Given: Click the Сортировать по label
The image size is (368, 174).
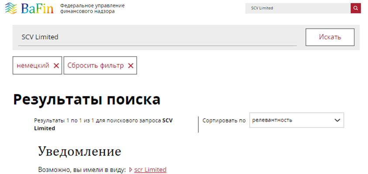Looking at the screenshot, I should (224, 120).
